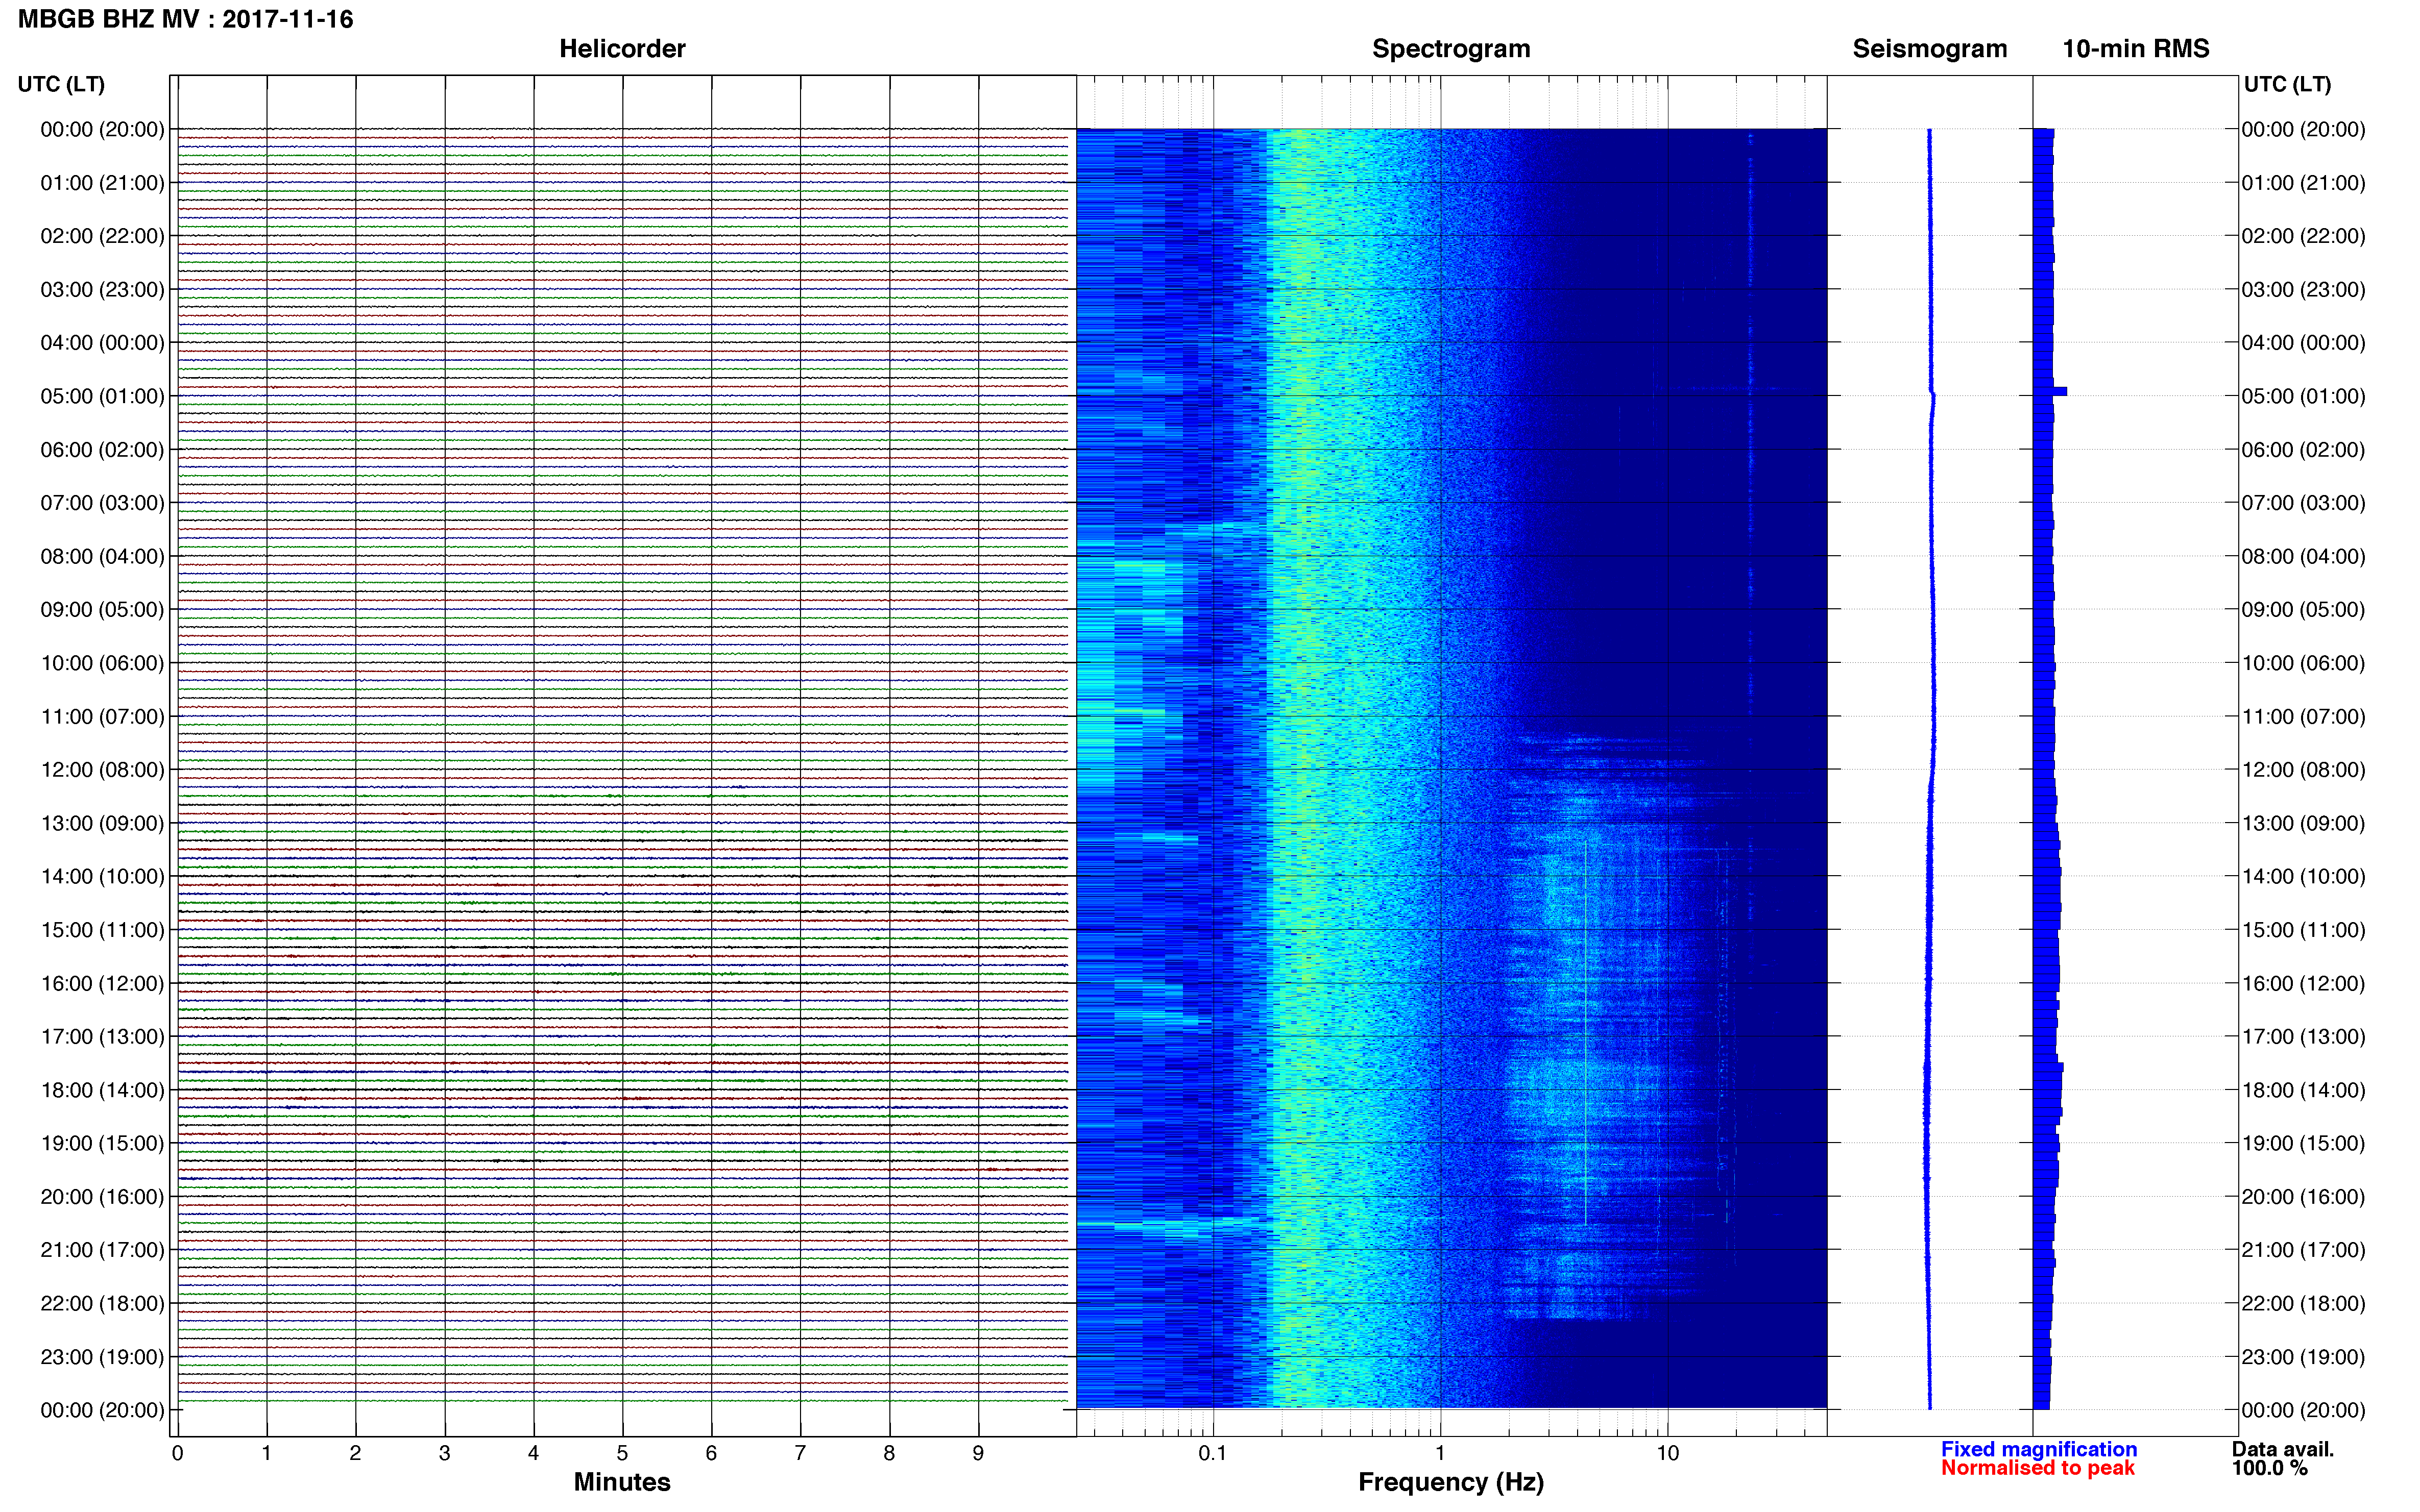The image size is (2420, 1512).
Task: Click 01:00 (21:00) label beside the RMS panel
Action: click(x=2303, y=183)
